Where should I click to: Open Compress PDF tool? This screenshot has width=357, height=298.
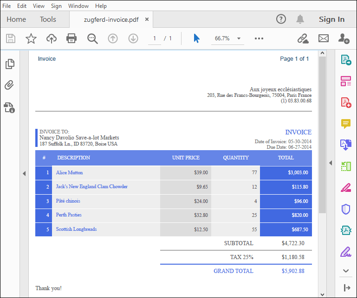[346, 230]
